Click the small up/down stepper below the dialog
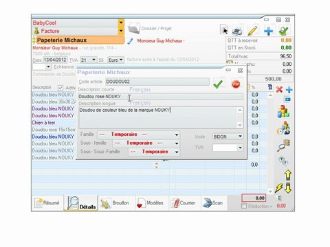The height and width of the screenshot is (247, 330). 157,165
